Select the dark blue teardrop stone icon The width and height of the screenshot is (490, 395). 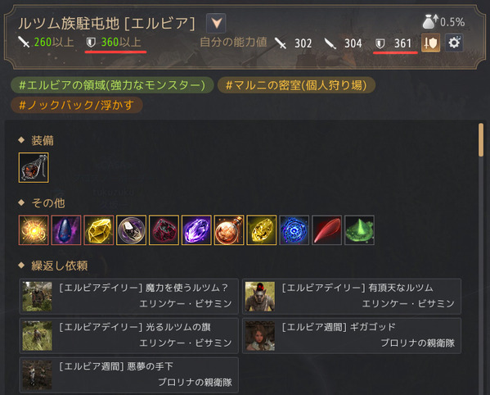pos(66,230)
